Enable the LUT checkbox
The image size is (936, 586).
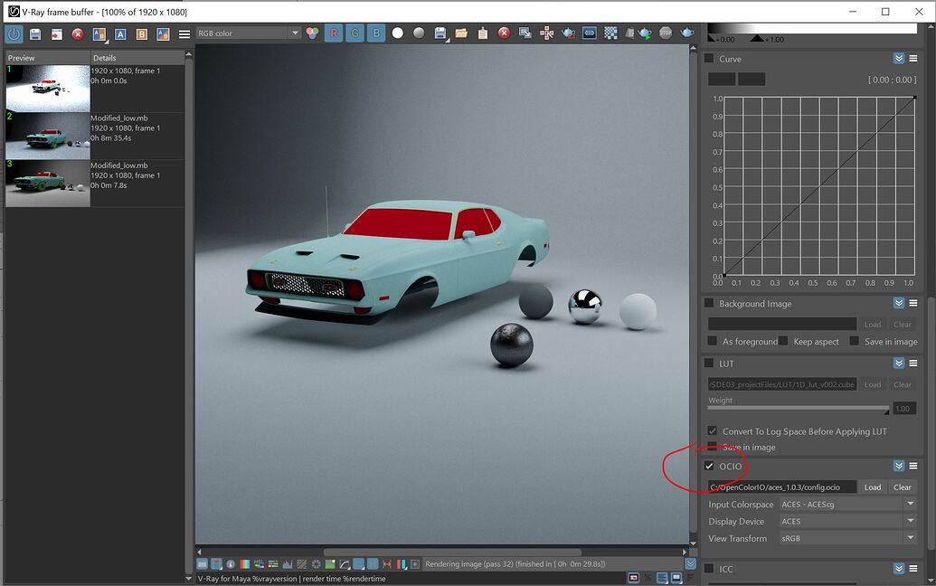(709, 363)
